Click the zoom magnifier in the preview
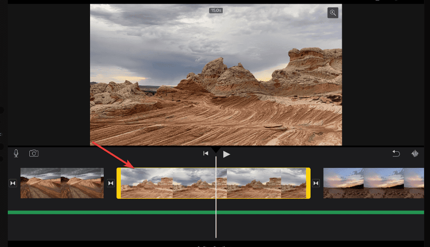This screenshot has height=247, width=430. pos(333,13)
